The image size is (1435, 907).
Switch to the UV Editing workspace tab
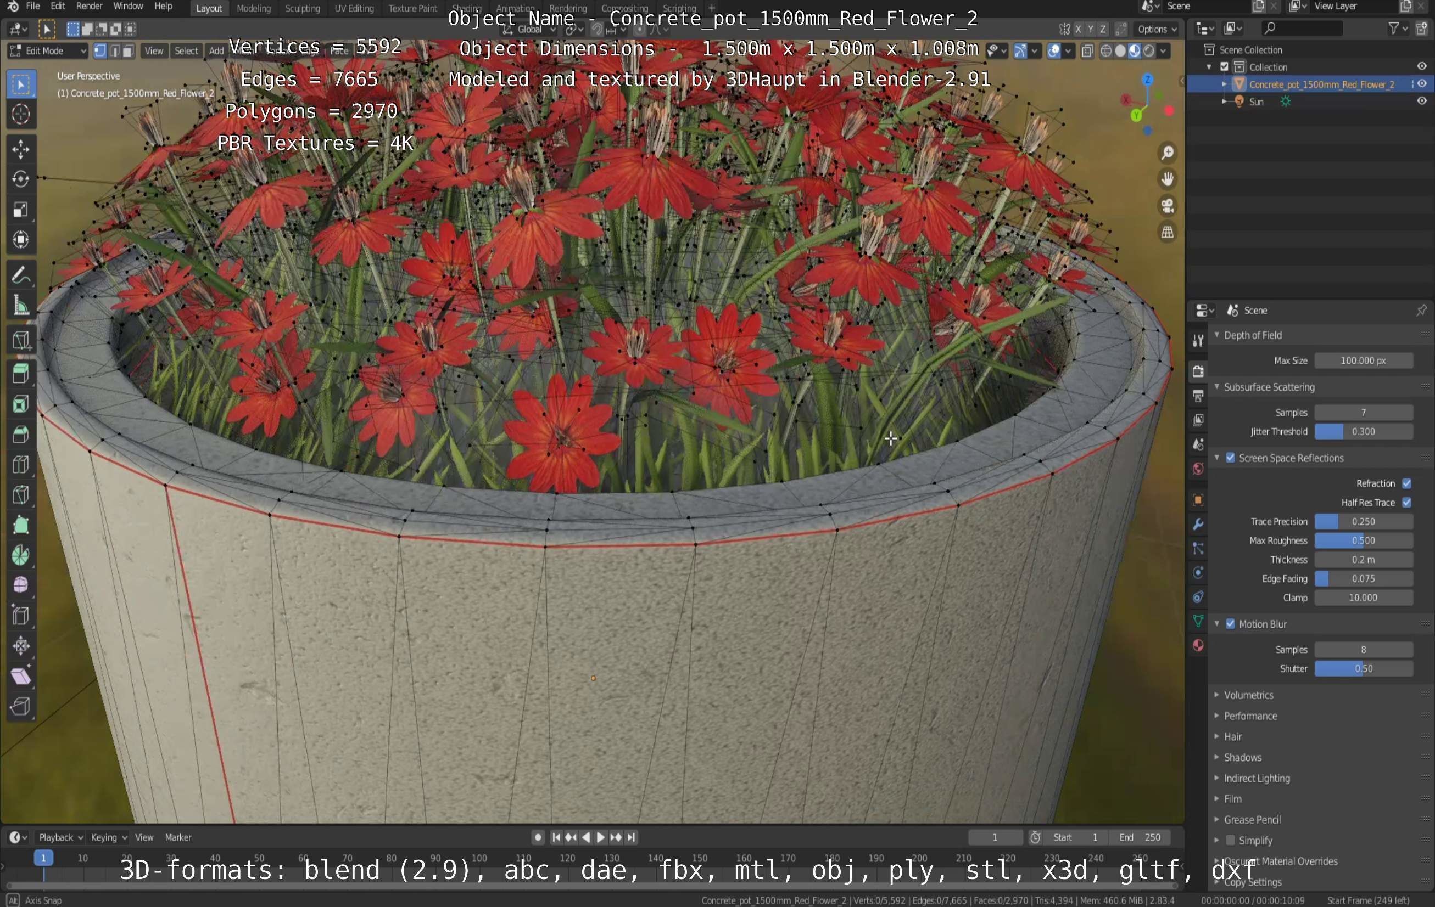(x=354, y=8)
